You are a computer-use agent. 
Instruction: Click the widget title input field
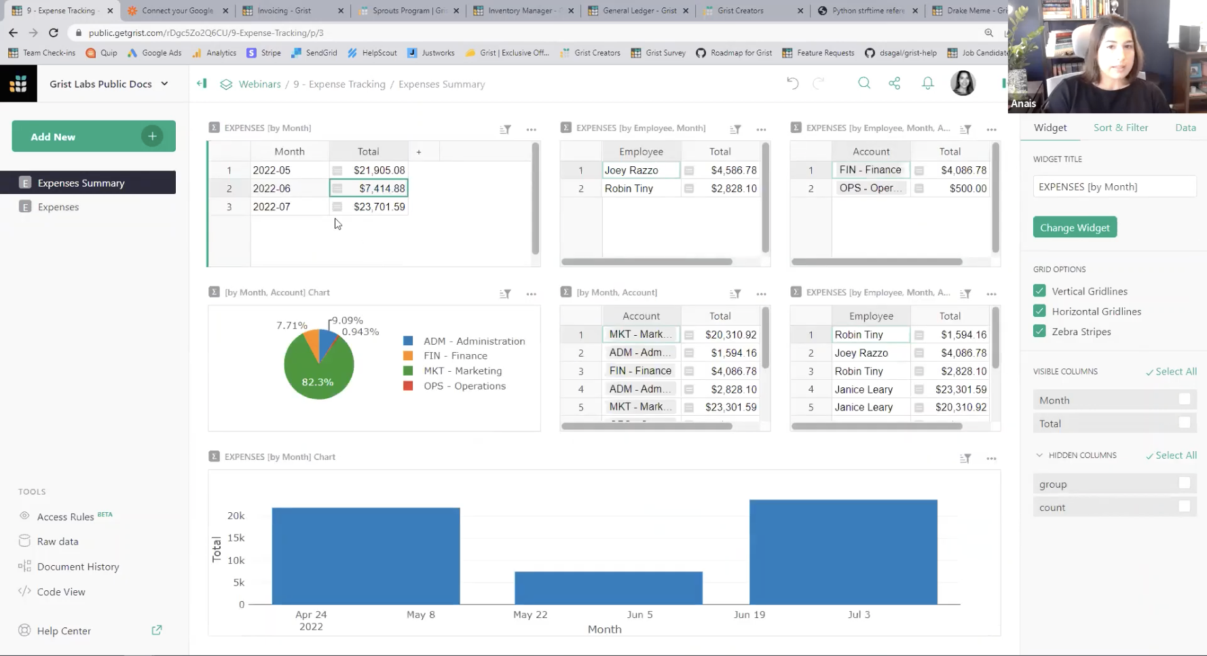[x=1114, y=186]
